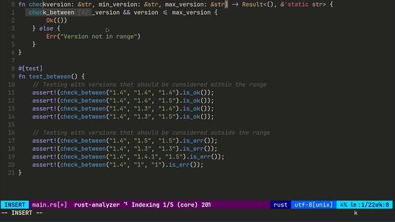
Task: Click the assert containing "1.4.1" on line 19
Action: coord(128,157)
